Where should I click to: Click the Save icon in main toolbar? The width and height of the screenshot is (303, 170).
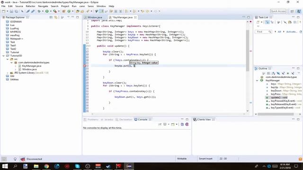click(11, 11)
